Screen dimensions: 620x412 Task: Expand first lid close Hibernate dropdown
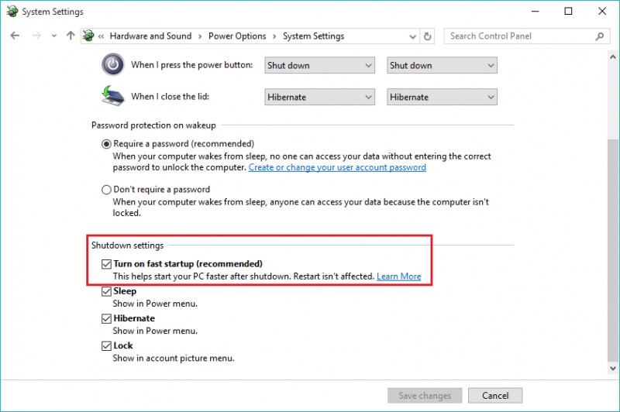[319, 98]
